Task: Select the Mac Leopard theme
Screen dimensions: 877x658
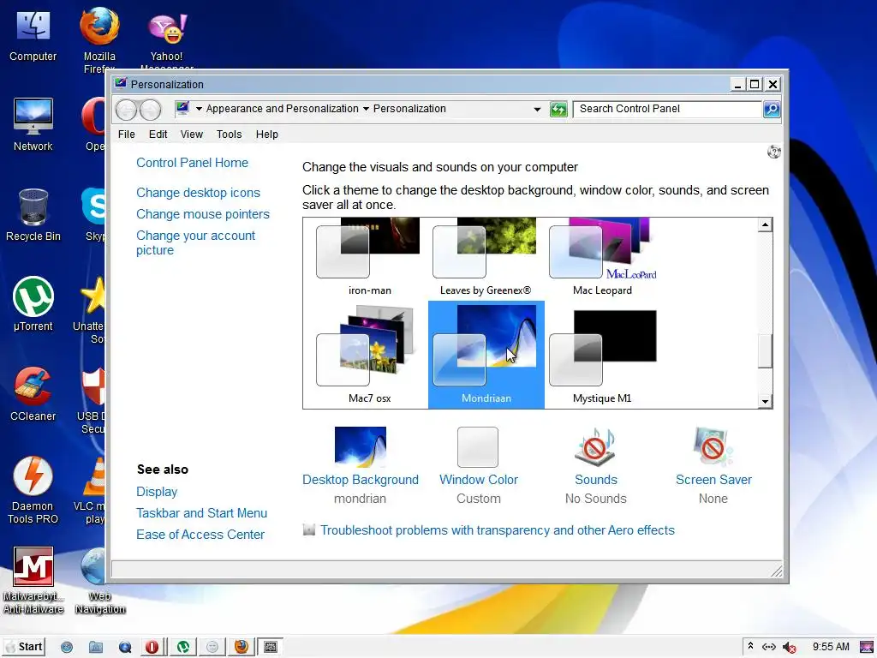Action: coord(602,256)
